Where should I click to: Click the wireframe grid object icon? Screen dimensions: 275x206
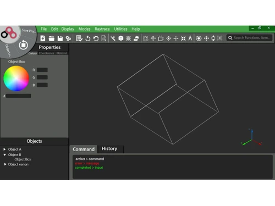[128, 38]
